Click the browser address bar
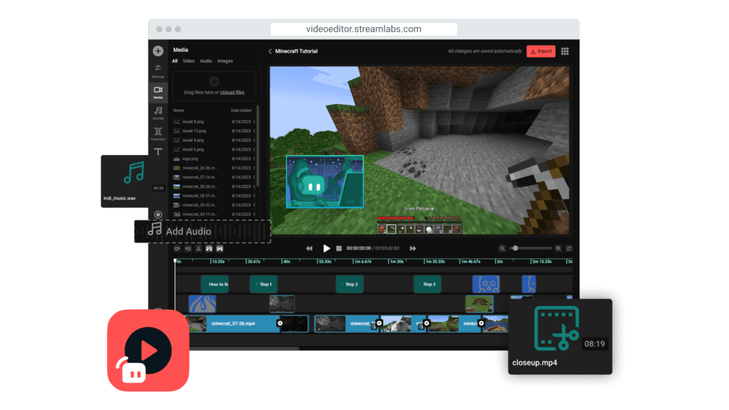 point(364,28)
